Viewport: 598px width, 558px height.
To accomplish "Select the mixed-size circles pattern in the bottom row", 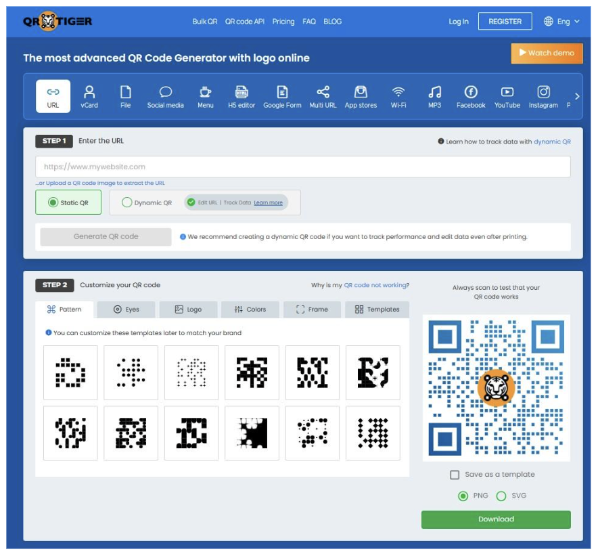I will click(x=313, y=433).
